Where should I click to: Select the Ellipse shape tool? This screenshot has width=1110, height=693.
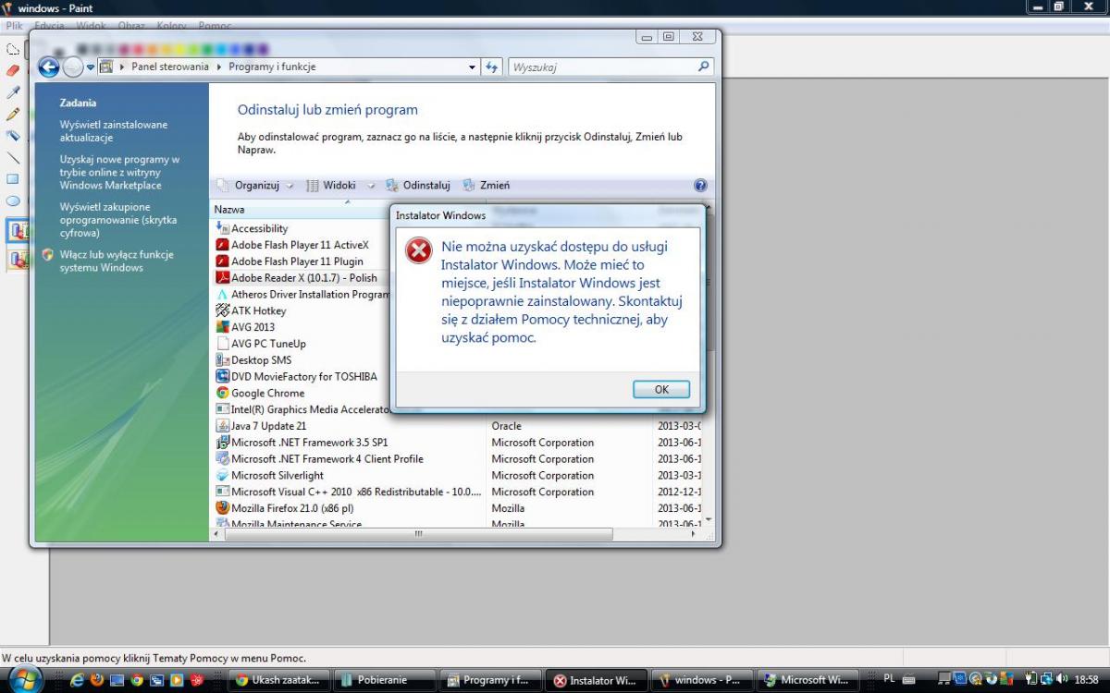click(x=13, y=201)
